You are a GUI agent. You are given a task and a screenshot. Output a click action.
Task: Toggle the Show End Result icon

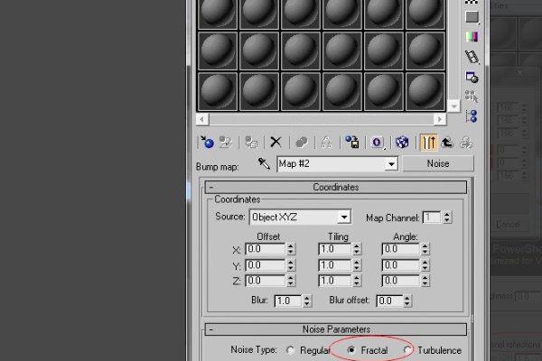428,142
